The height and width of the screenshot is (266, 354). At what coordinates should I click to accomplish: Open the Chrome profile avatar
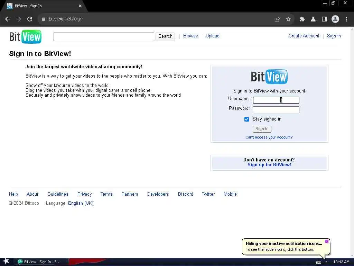pyautogui.click(x=335, y=19)
